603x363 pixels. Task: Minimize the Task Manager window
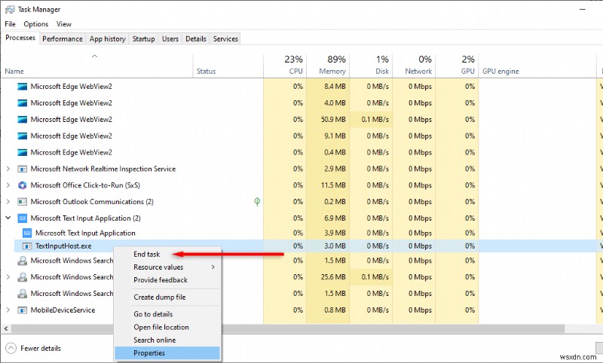tap(583, 9)
